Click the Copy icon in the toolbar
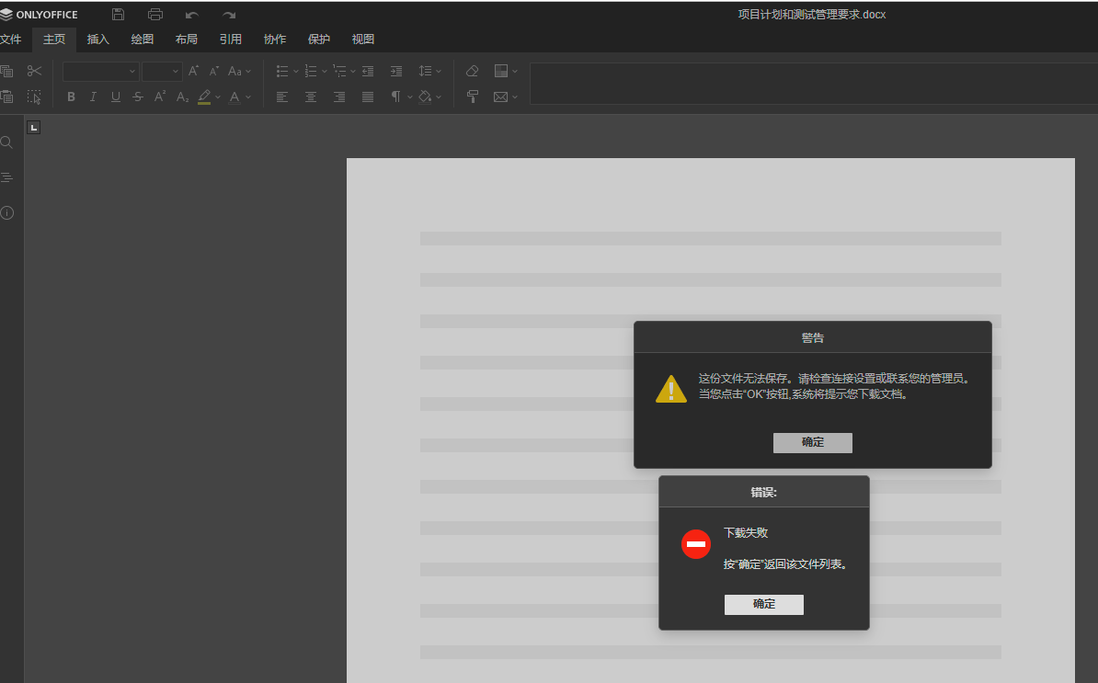Image resolution: width=1098 pixels, height=683 pixels. [x=6, y=71]
